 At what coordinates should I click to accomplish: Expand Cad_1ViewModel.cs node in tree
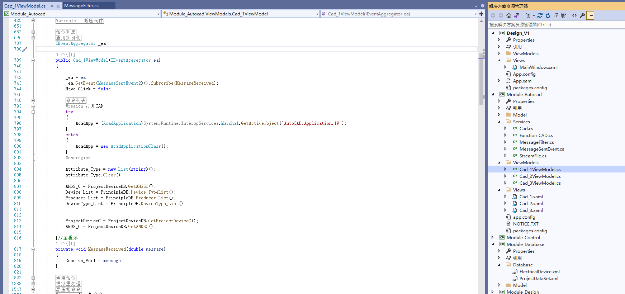tap(506, 169)
